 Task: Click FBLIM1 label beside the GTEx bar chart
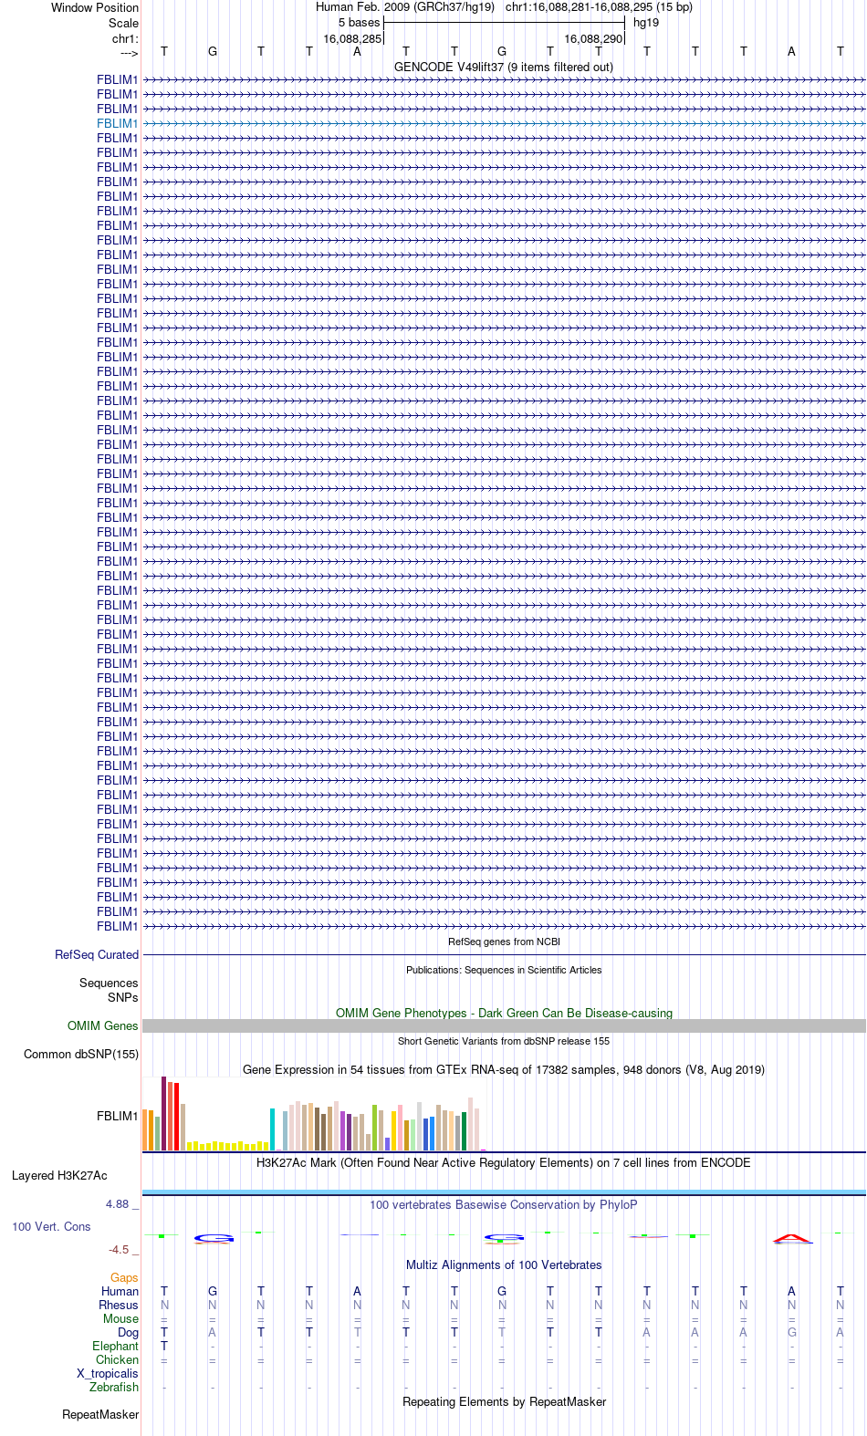pos(118,1116)
